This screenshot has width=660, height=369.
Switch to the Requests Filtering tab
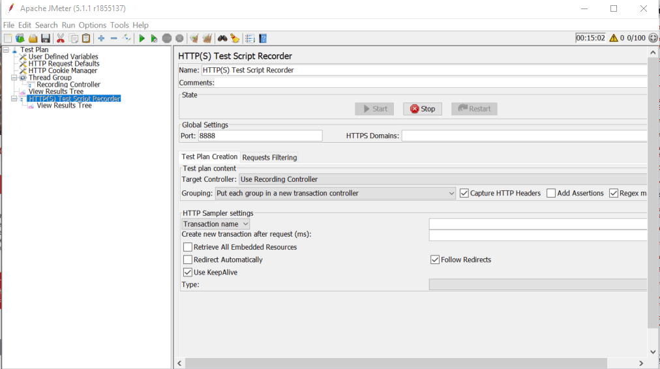(x=269, y=157)
